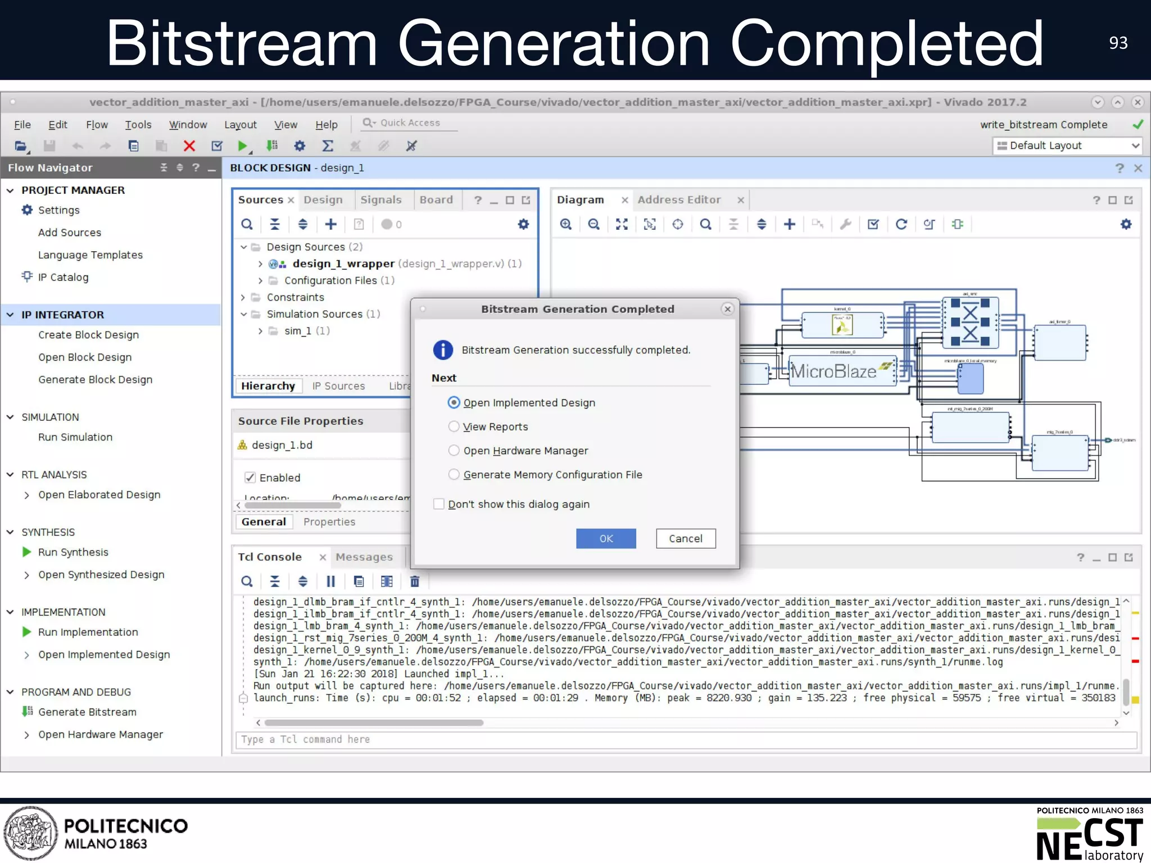
Task: Zoom in on the block diagram
Action: [x=566, y=224]
